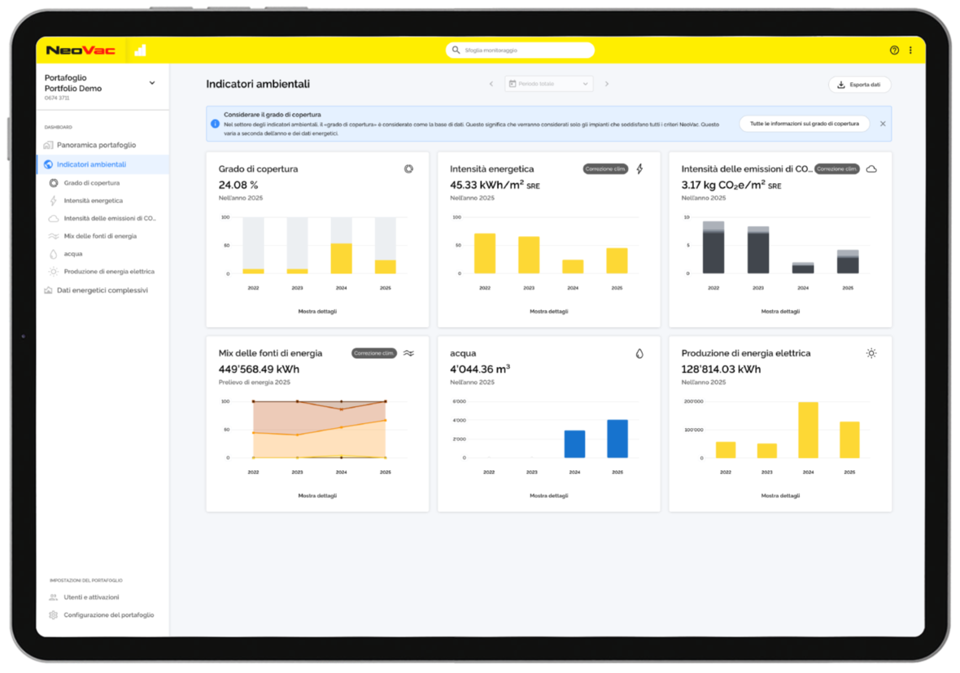The height and width of the screenshot is (673, 960).
Task: Toggle Correzione clim. on CO₂ emissions card
Action: (x=836, y=169)
